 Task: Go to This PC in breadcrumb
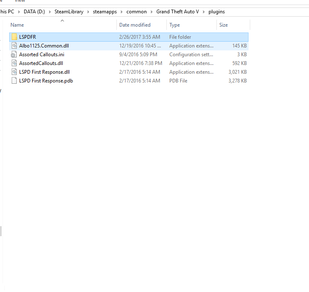(x=7, y=12)
